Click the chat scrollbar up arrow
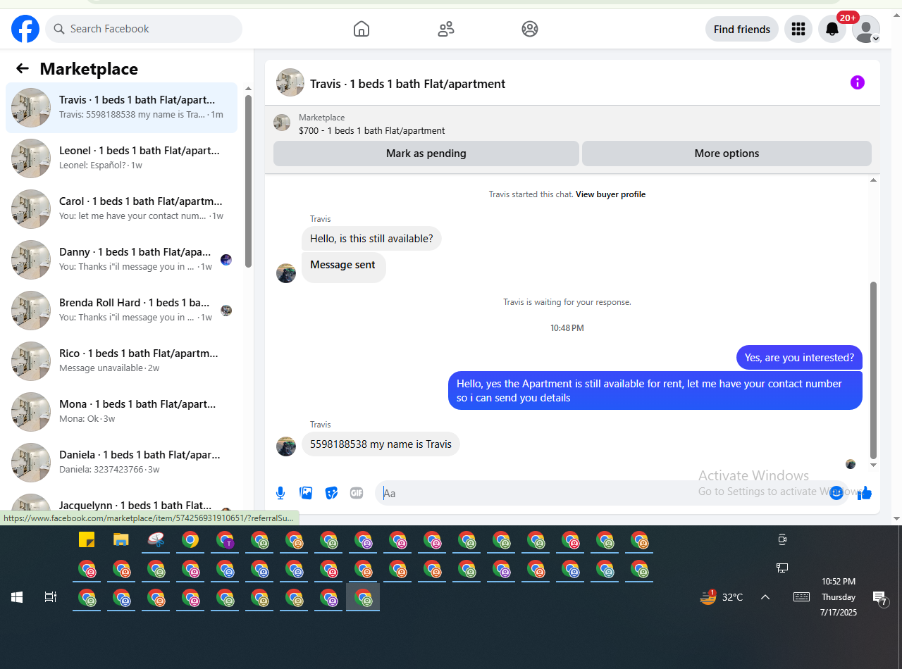 pos(874,180)
